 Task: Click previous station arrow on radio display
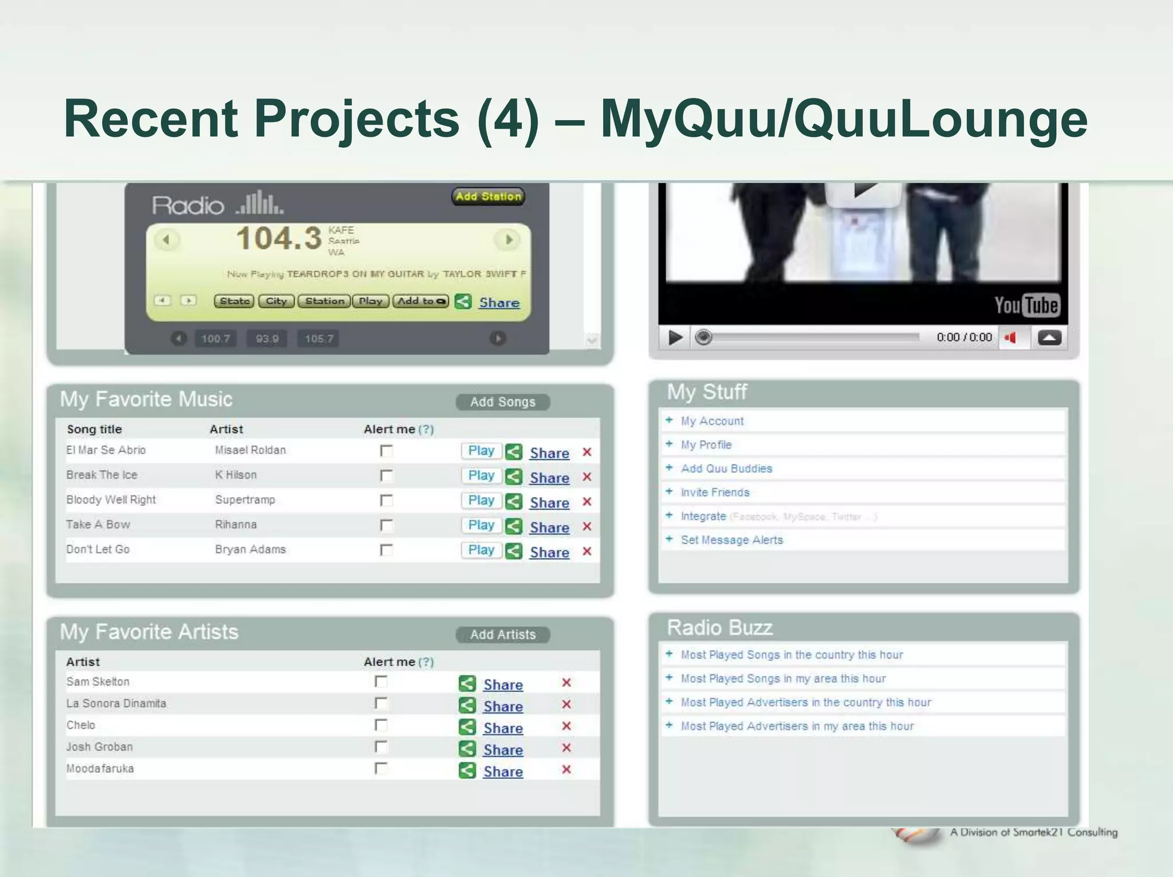167,239
